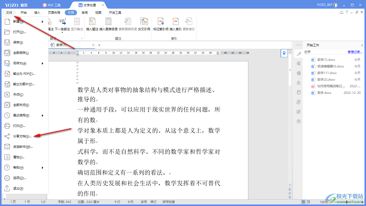The image size is (366, 206).
Task: Switch to the 审阅 ribbon tab
Action: coord(85,12)
